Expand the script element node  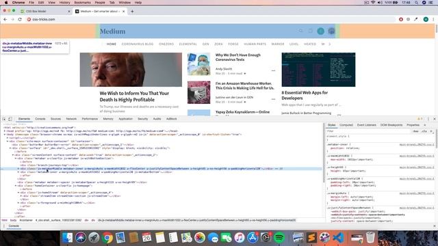8,138
